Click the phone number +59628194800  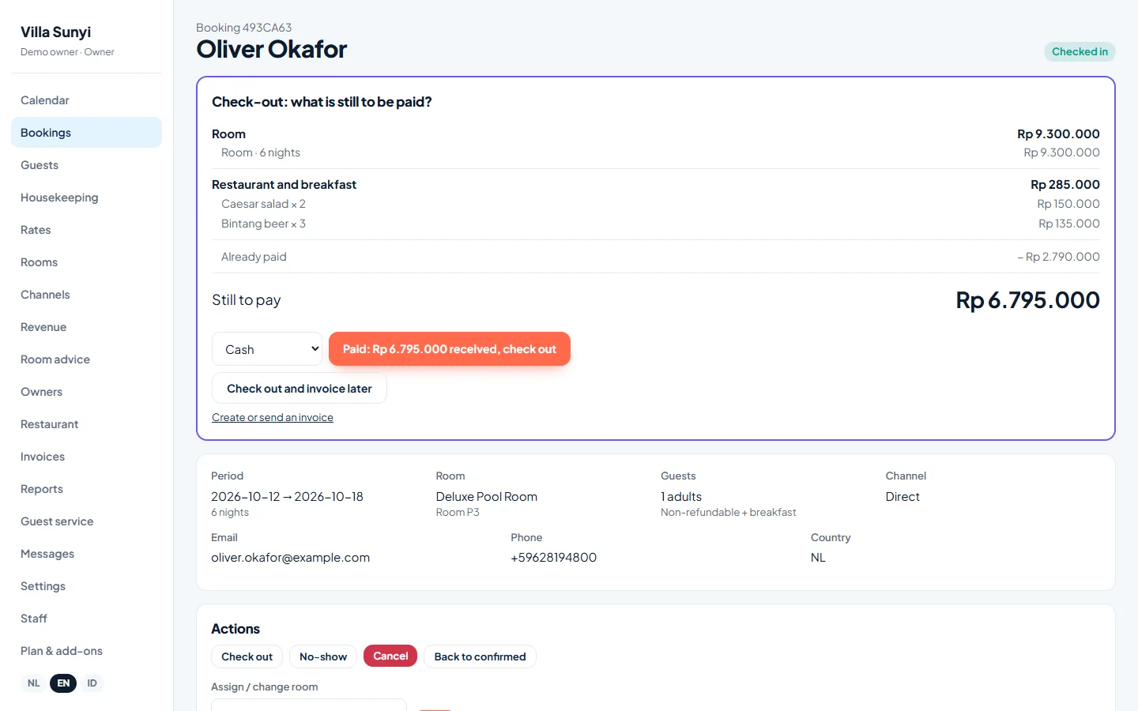[553, 558]
